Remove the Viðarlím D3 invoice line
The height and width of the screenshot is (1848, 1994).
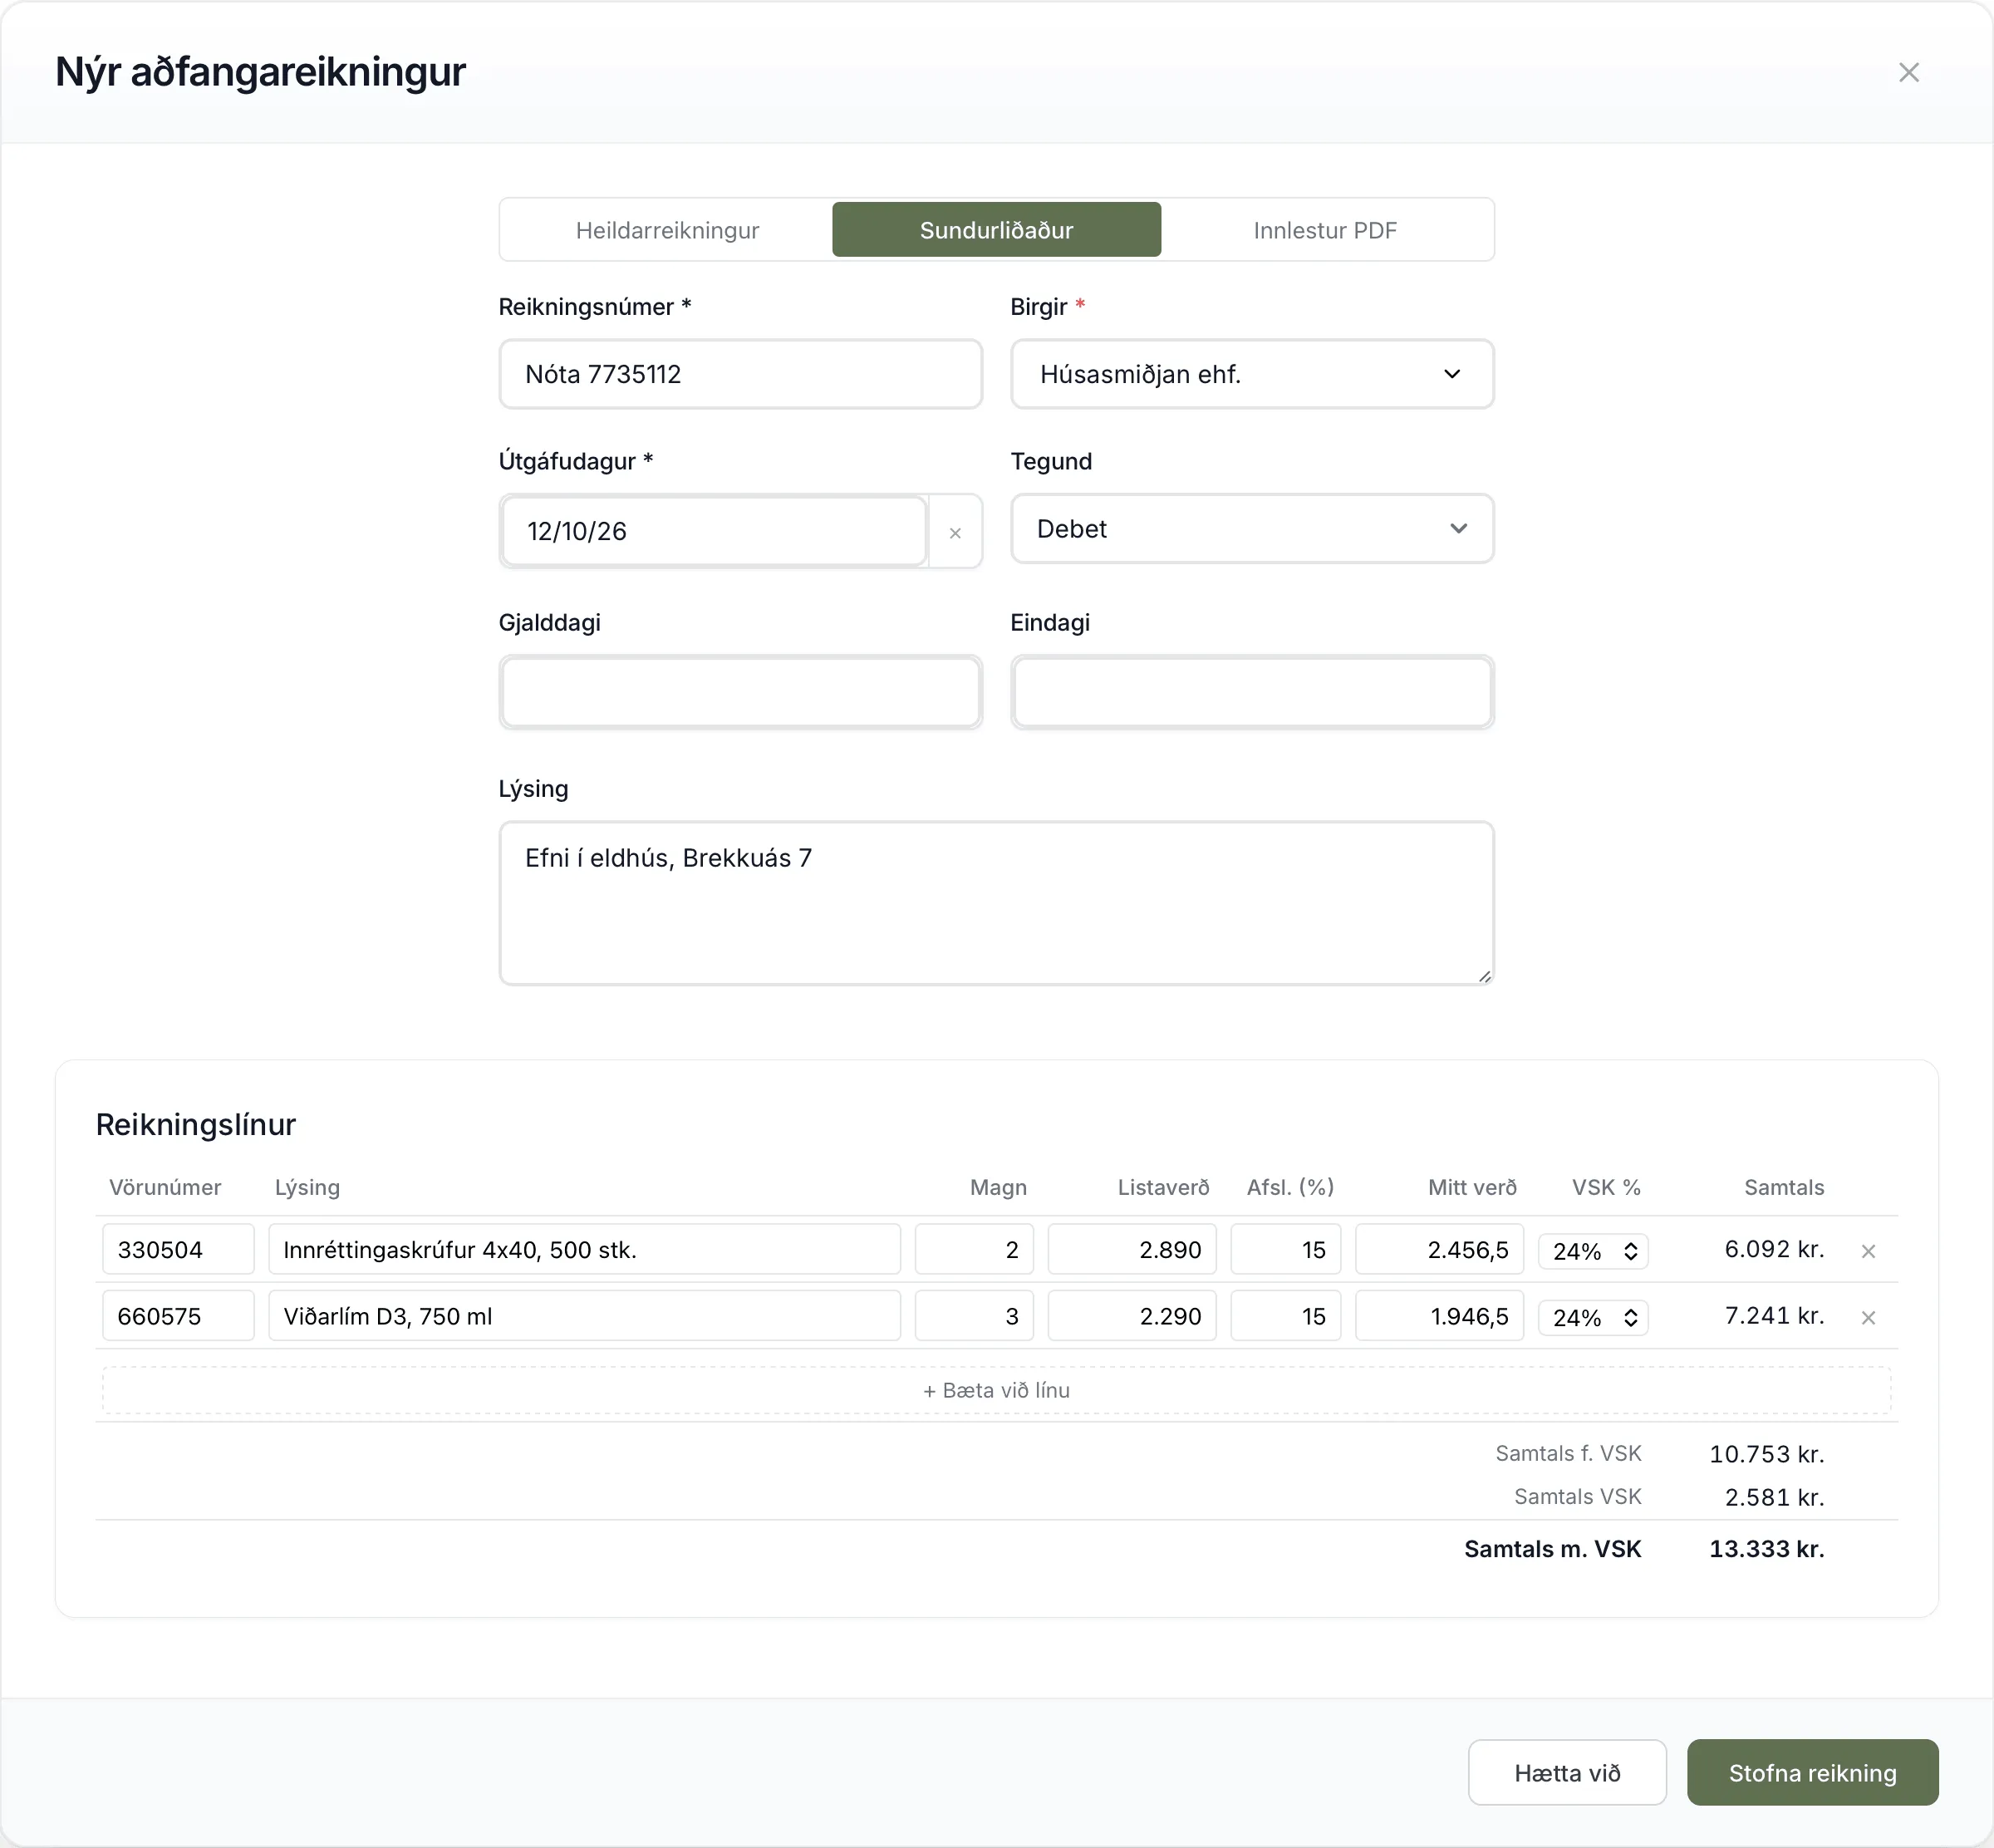1867,1318
